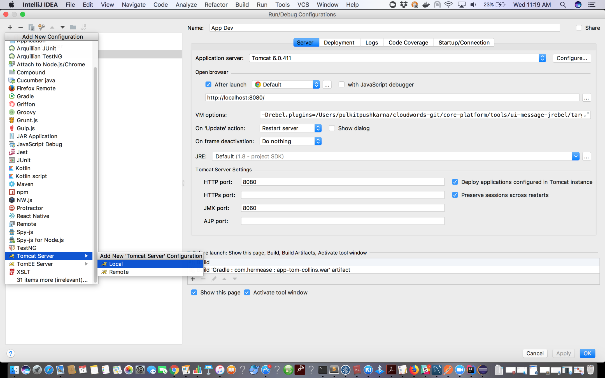The width and height of the screenshot is (605, 378).
Task: Click the localhost URL input field
Action: (x=392, y=97)
